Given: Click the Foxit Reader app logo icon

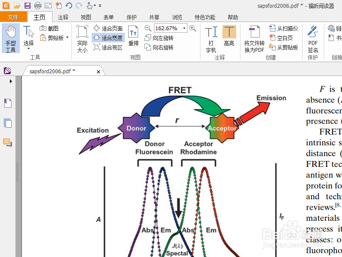Looking at the screenshot, I should click(6, 5).
